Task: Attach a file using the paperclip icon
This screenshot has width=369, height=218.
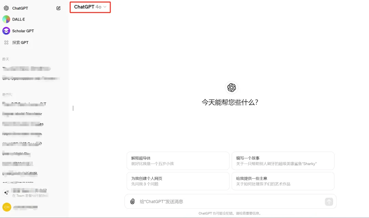Action: coord(132,201)
